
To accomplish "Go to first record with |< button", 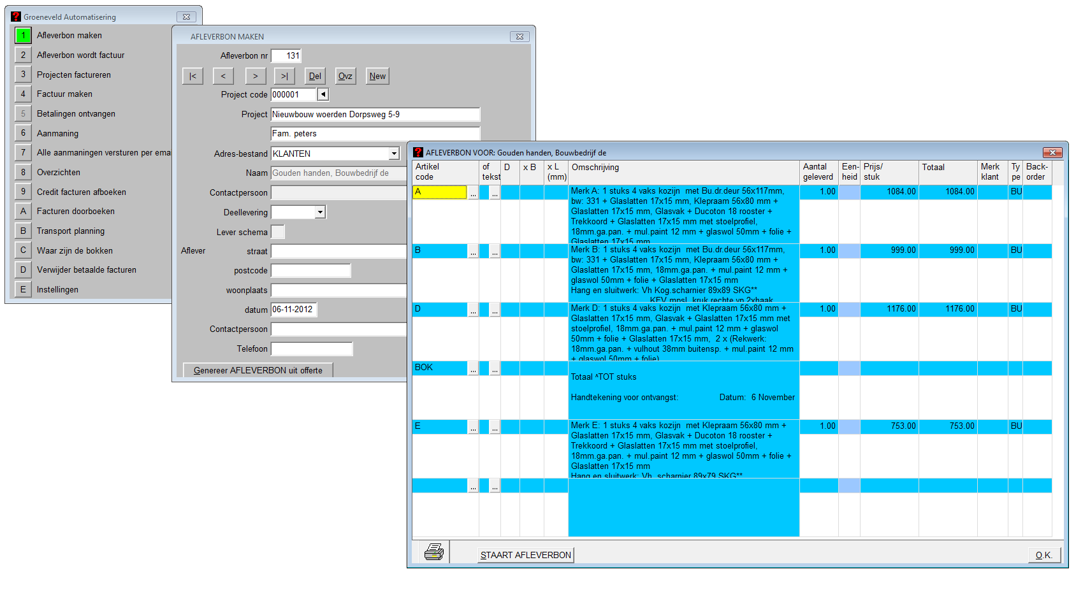I will tap(193, 76).
